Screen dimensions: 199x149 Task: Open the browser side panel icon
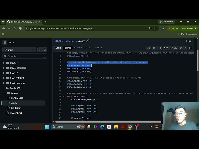(x=21, y=28)
